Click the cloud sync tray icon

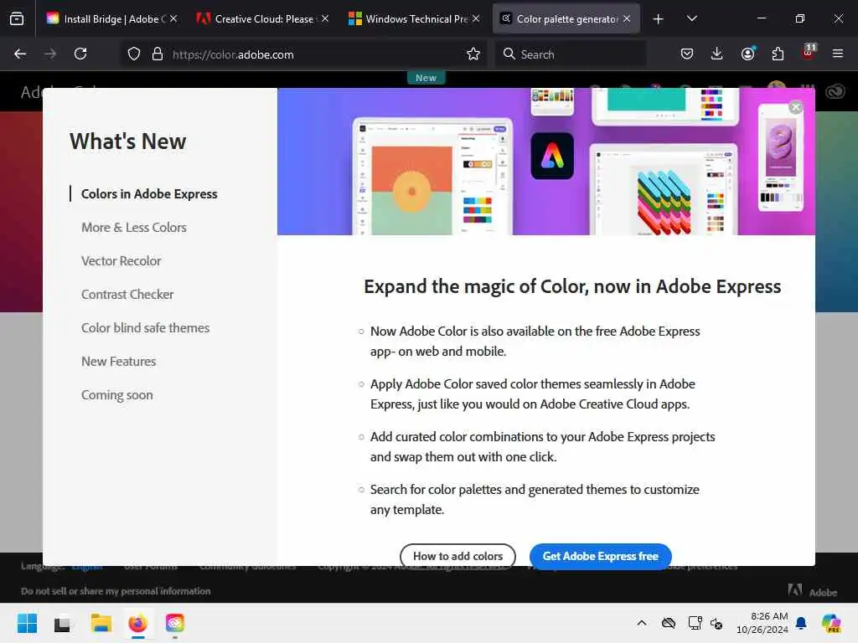pos(669,623)
